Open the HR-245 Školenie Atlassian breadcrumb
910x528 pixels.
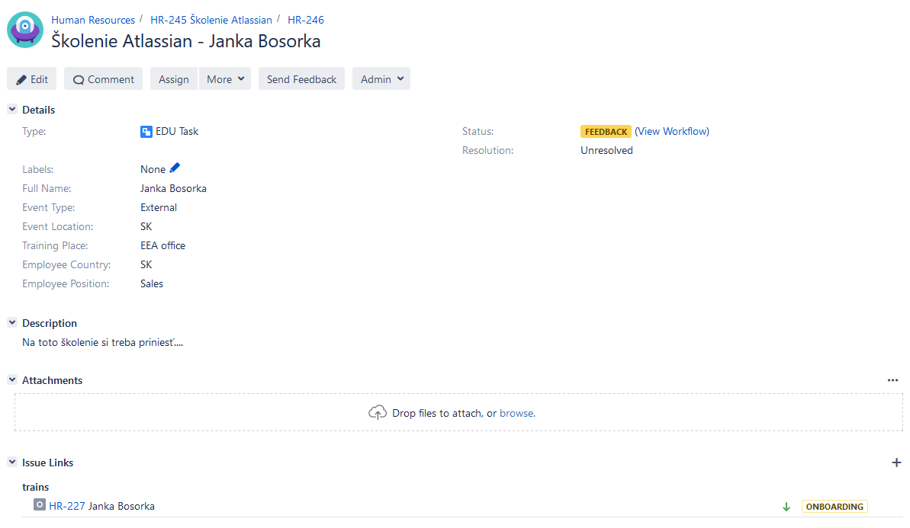pyautogui.click(x=211, y=19)
